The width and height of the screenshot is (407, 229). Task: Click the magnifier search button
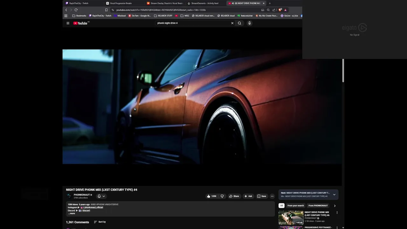point(239,23)
